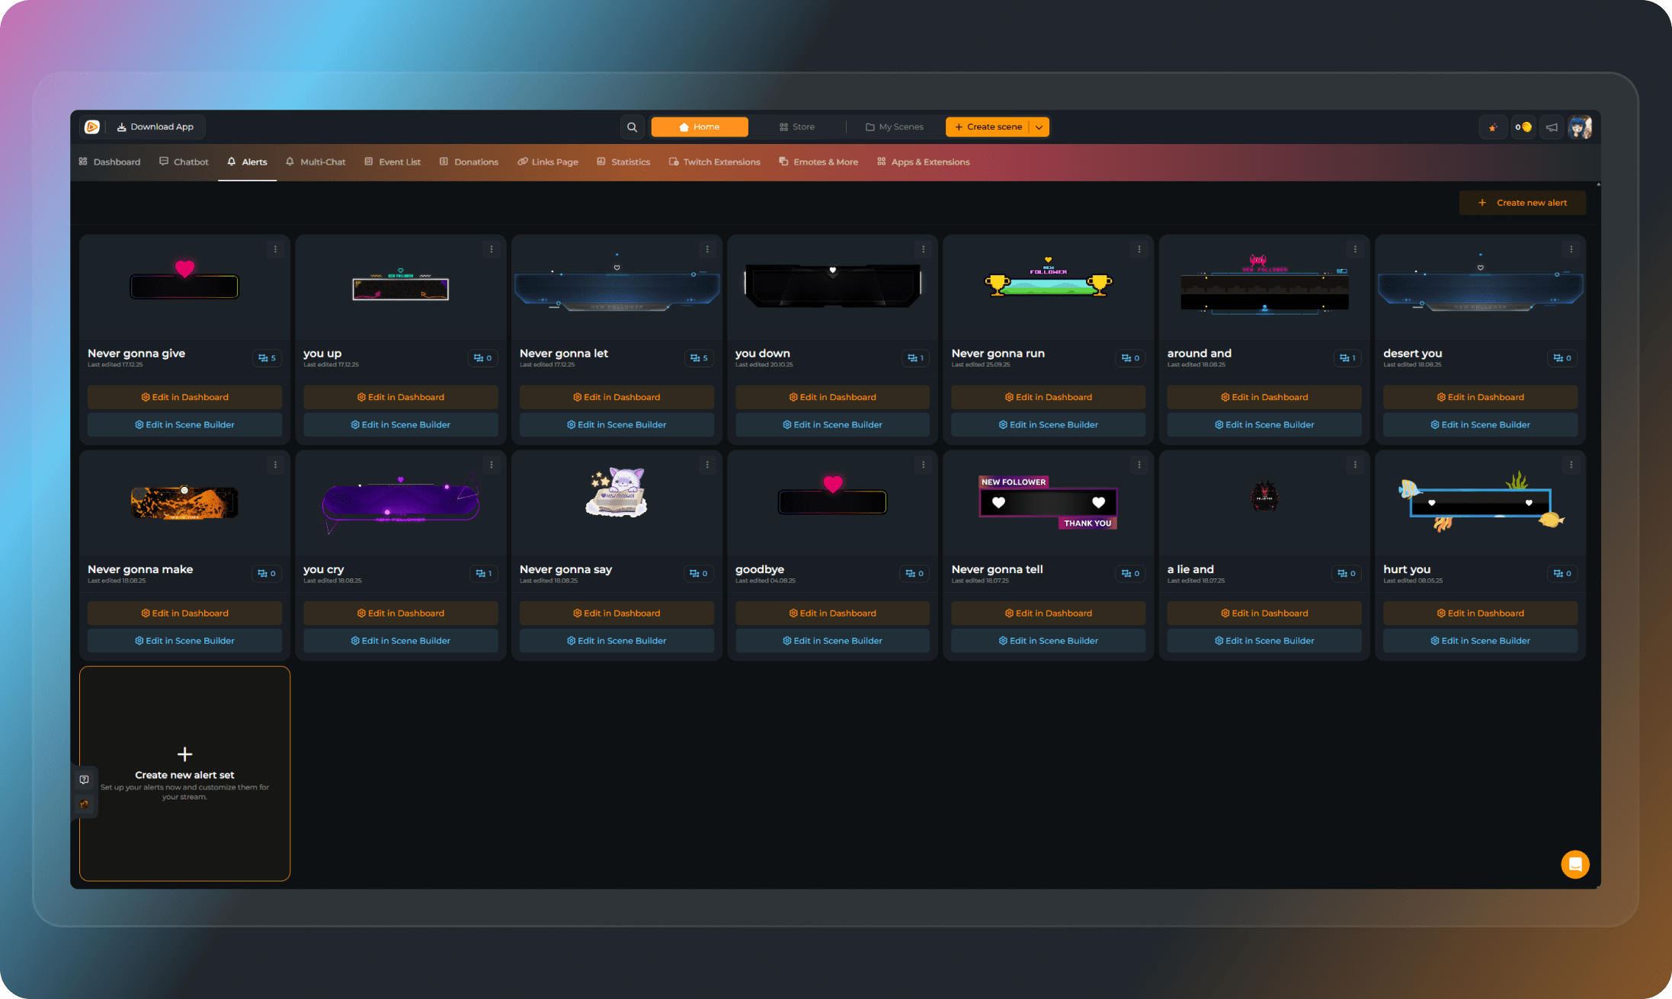
Task: Click Create new alert button
Action: point(1523,203)
